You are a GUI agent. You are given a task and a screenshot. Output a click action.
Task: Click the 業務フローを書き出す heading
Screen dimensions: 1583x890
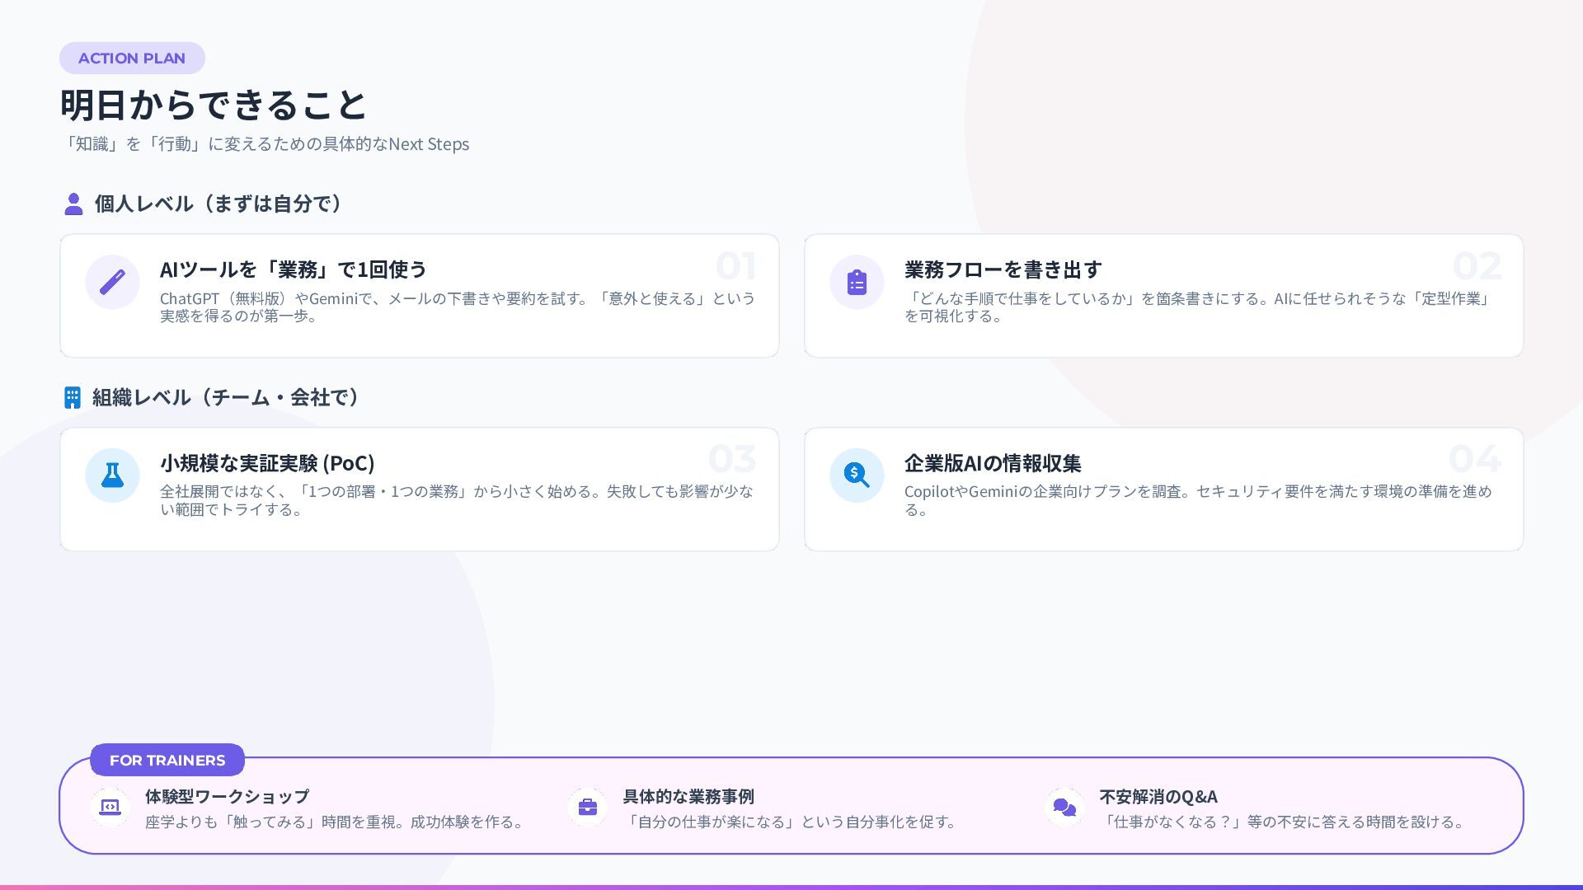(x=1003, y=269)
